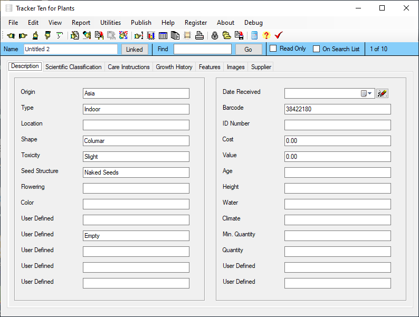Open the calculator from the toolbar
The width and height of the screenshot is (419, 317).
(254, 36)
